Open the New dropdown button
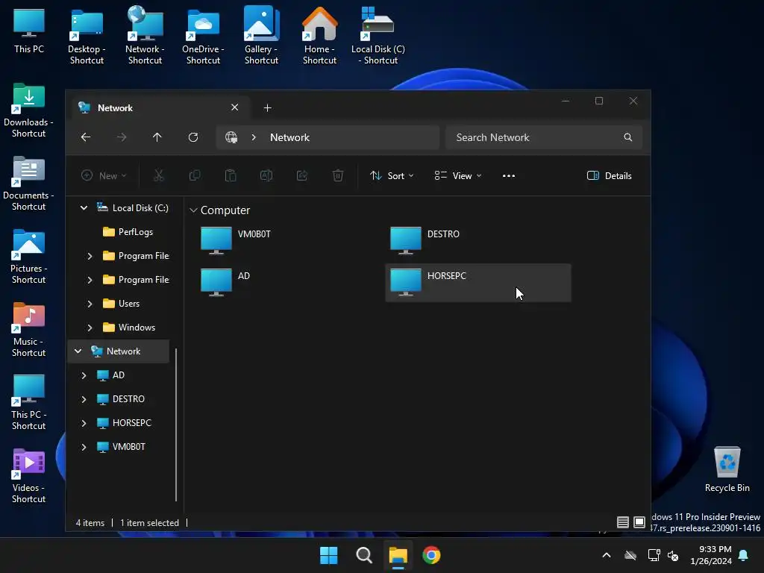This screenshot has width=764, height=573. (104, 176)
